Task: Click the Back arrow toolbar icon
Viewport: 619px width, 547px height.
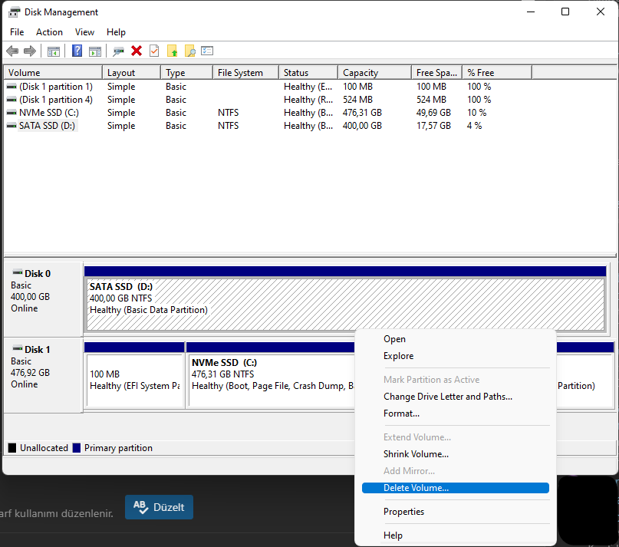Action: coord(12,51)
